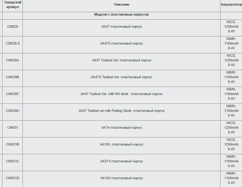Click the Описание column header

pyautogui.click(x=121, y=4)
